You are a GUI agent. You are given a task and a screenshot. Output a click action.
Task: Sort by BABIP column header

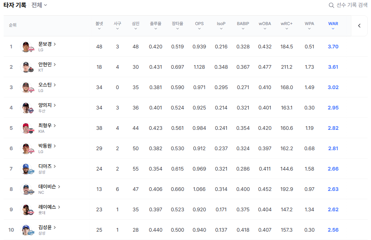coord(243,26)
